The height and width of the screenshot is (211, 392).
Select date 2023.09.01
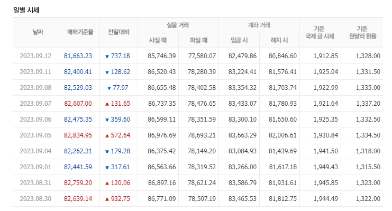coord(35,167)
